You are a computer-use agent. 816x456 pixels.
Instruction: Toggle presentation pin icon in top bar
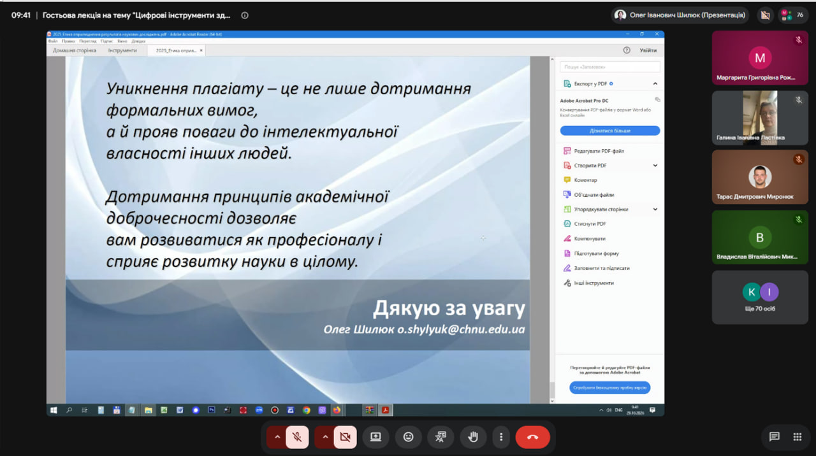[x=765, y=15]
